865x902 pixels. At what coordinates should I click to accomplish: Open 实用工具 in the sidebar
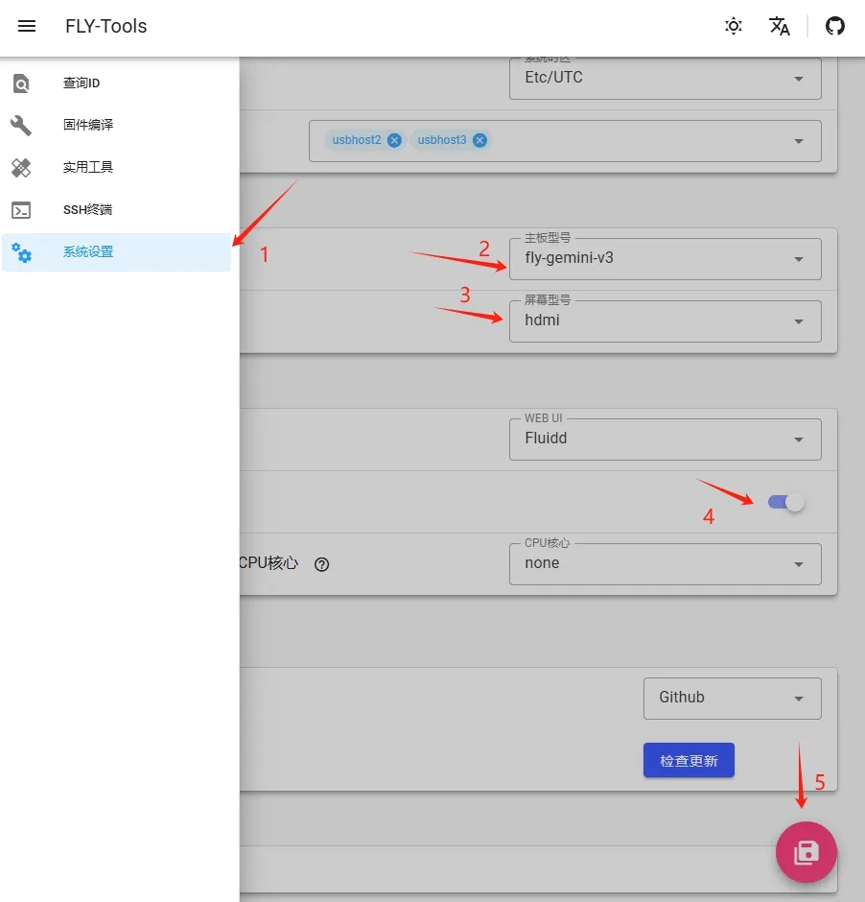pyautogui.click(x=88, y=167)
